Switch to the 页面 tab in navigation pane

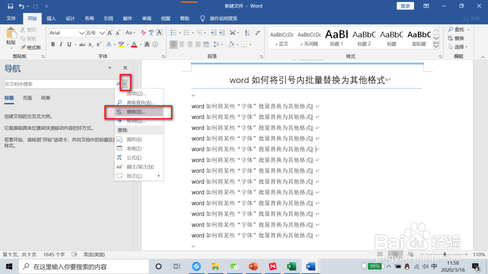pyautogui.click(x=27, y=98)
